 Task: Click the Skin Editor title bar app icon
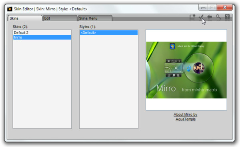pyautogui.click(x=10, y=9)
